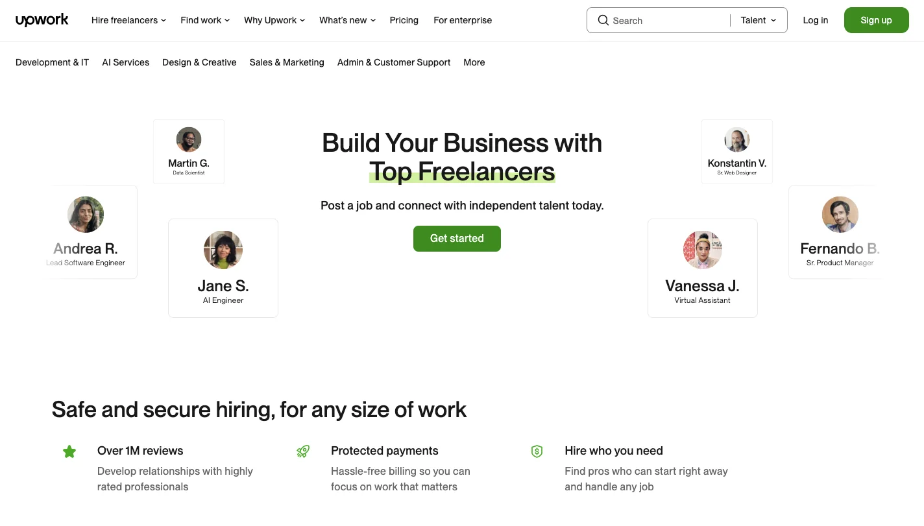The image size is (924, 526).
Task: Open the Hire freelancers dropdown
Action: click(x=128, y=20)
